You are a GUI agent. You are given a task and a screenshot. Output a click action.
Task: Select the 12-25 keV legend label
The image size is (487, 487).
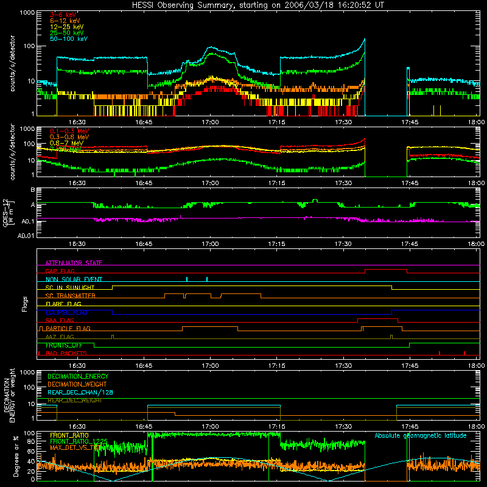point(67,27)
